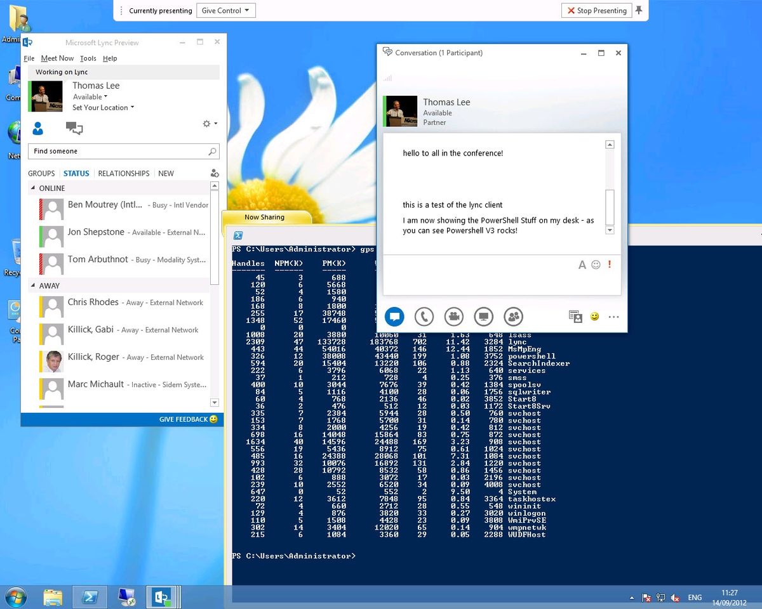Viewport: 762px width, 609px height.
Task: Start a video call in the conversation window
Action: click(453, 316)
